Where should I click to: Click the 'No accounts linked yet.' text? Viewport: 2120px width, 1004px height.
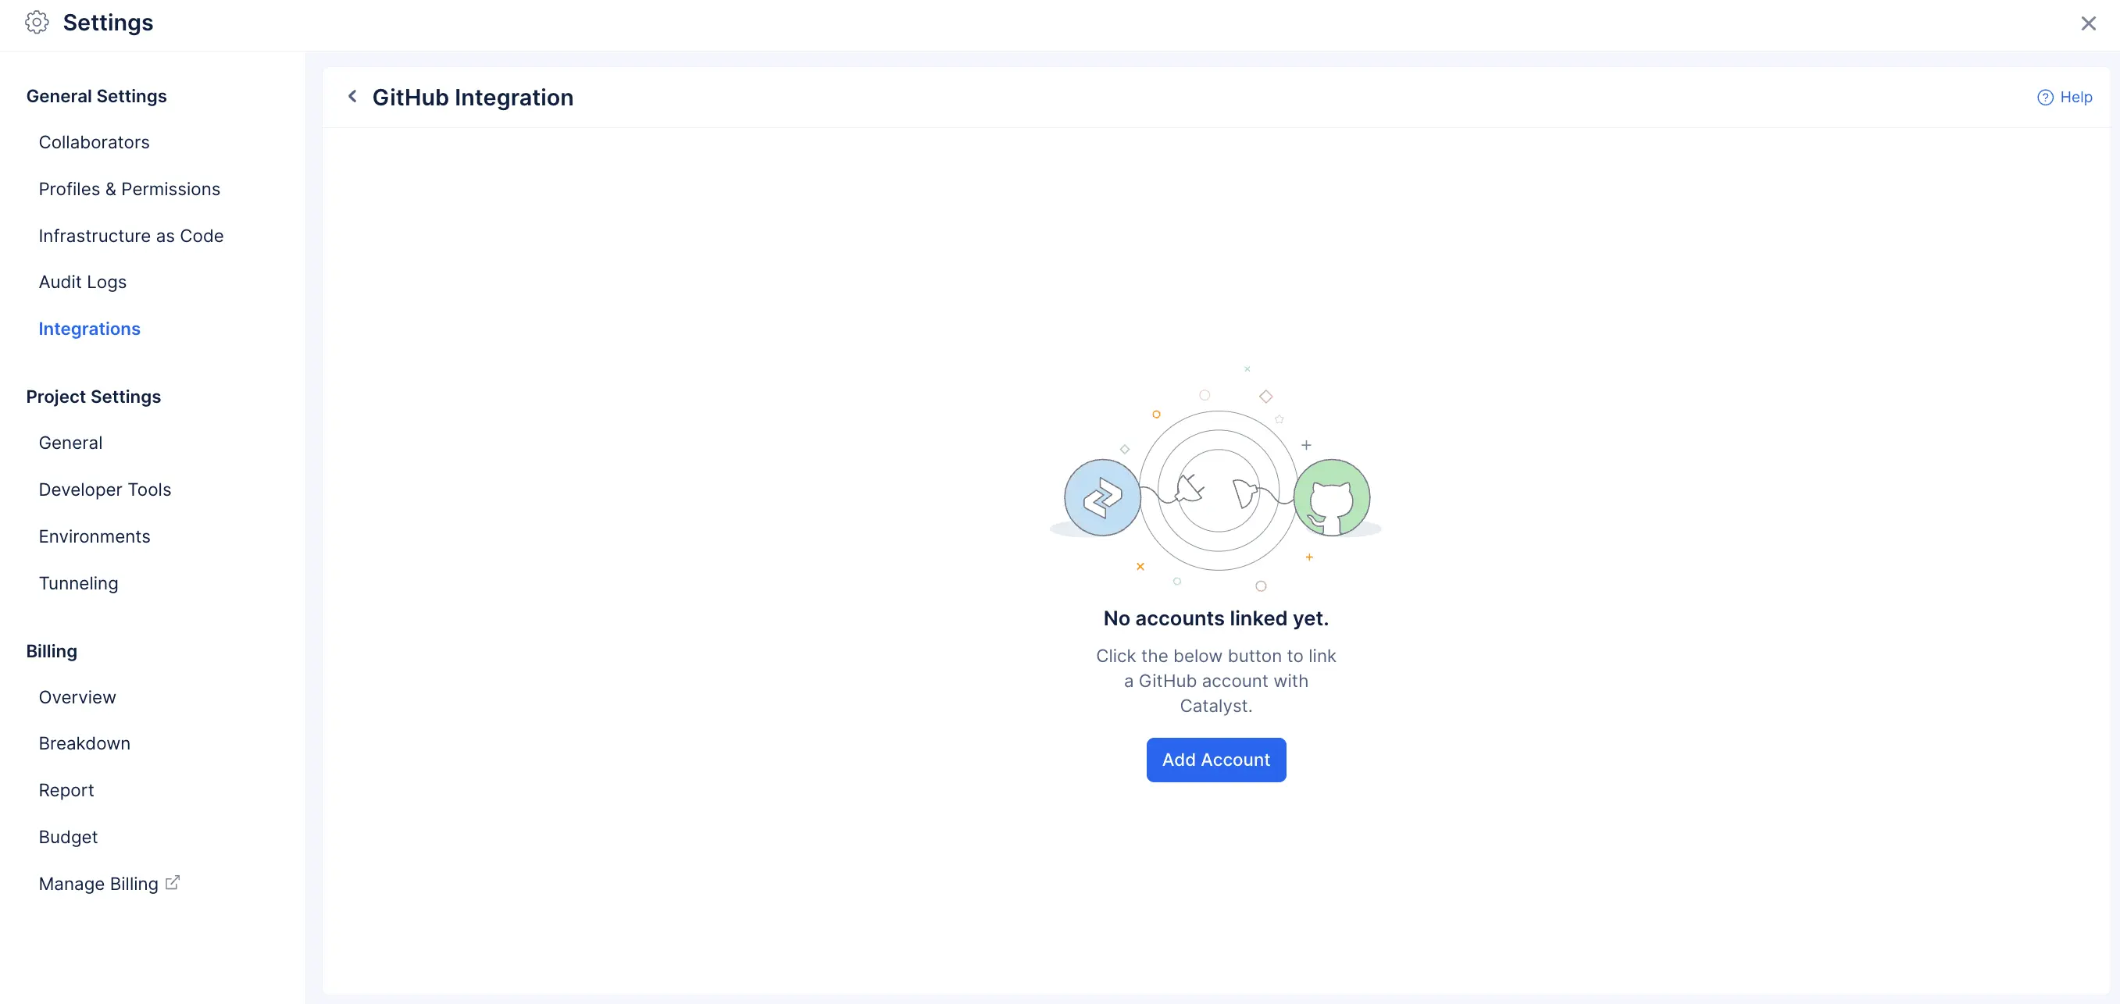[x=1215, y=618]
